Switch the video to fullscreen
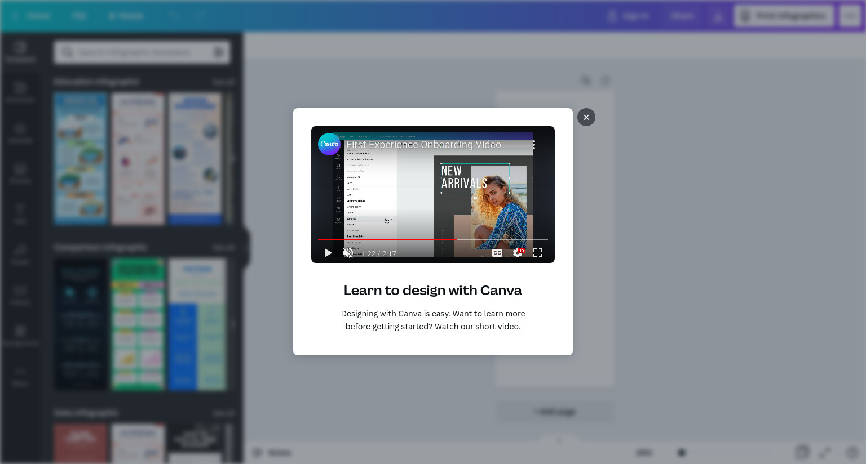This screenshot has width=866, height=464. 538,253
